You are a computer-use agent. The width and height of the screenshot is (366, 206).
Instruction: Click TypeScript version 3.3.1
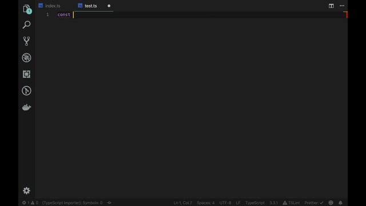click(x=273, y=203)
